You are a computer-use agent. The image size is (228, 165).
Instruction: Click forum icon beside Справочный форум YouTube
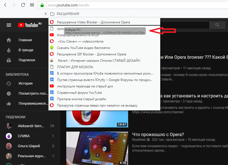[52, 92]
